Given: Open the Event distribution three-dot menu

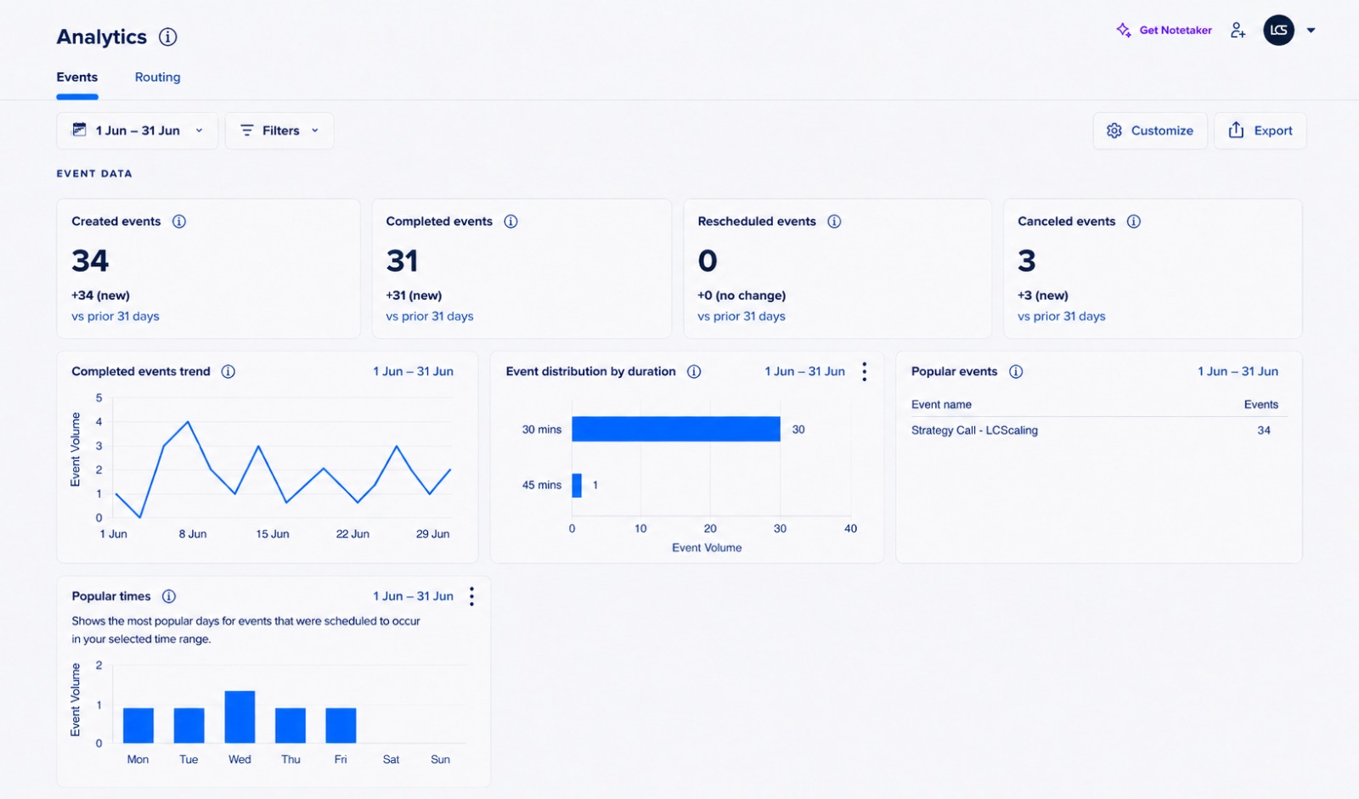Looking at the screenshot, I should coord(865,372).
